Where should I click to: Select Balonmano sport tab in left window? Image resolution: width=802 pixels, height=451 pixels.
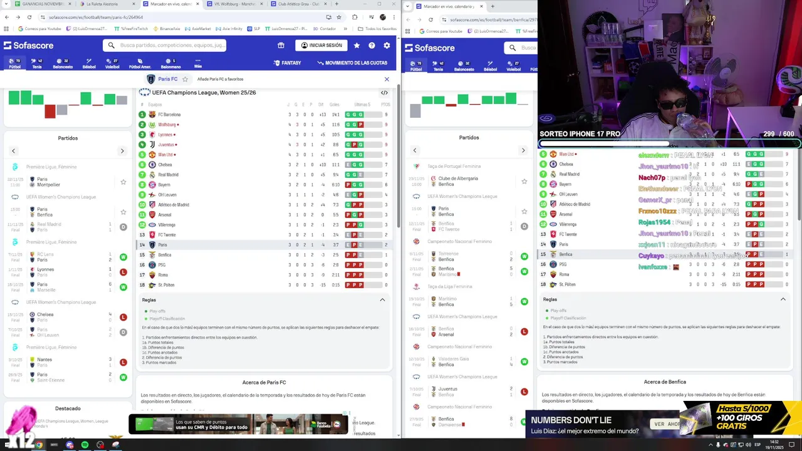click(x=171, y=64)
